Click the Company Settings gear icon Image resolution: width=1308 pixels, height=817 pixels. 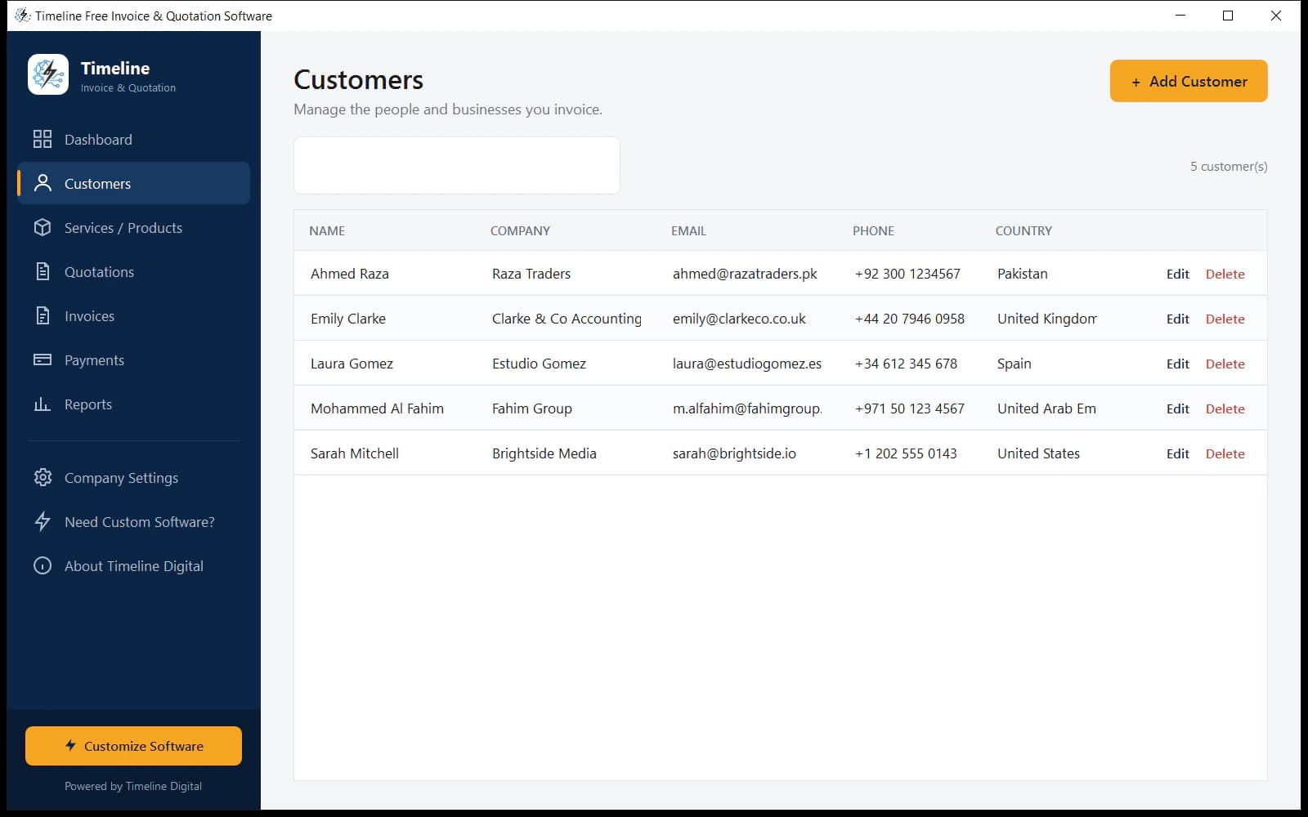tap(43, 477)
